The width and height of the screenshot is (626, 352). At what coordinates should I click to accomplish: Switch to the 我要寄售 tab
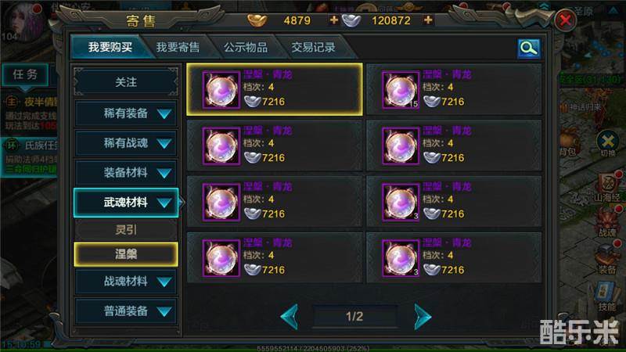pyautogui.click(x=178, y=48)
